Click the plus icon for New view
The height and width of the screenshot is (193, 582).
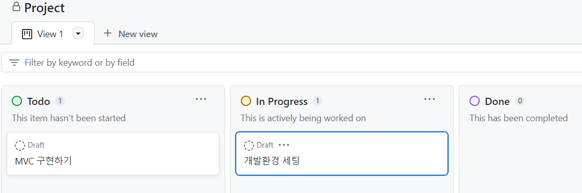coord(107,33)
